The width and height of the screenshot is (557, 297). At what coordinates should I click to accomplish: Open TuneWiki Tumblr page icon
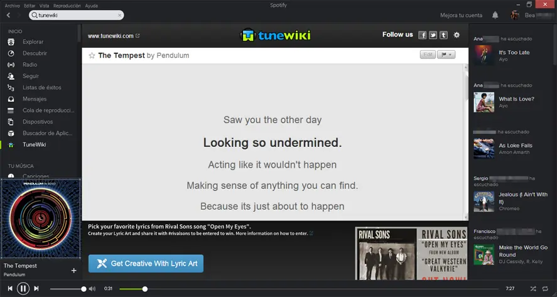pos(443,35)
